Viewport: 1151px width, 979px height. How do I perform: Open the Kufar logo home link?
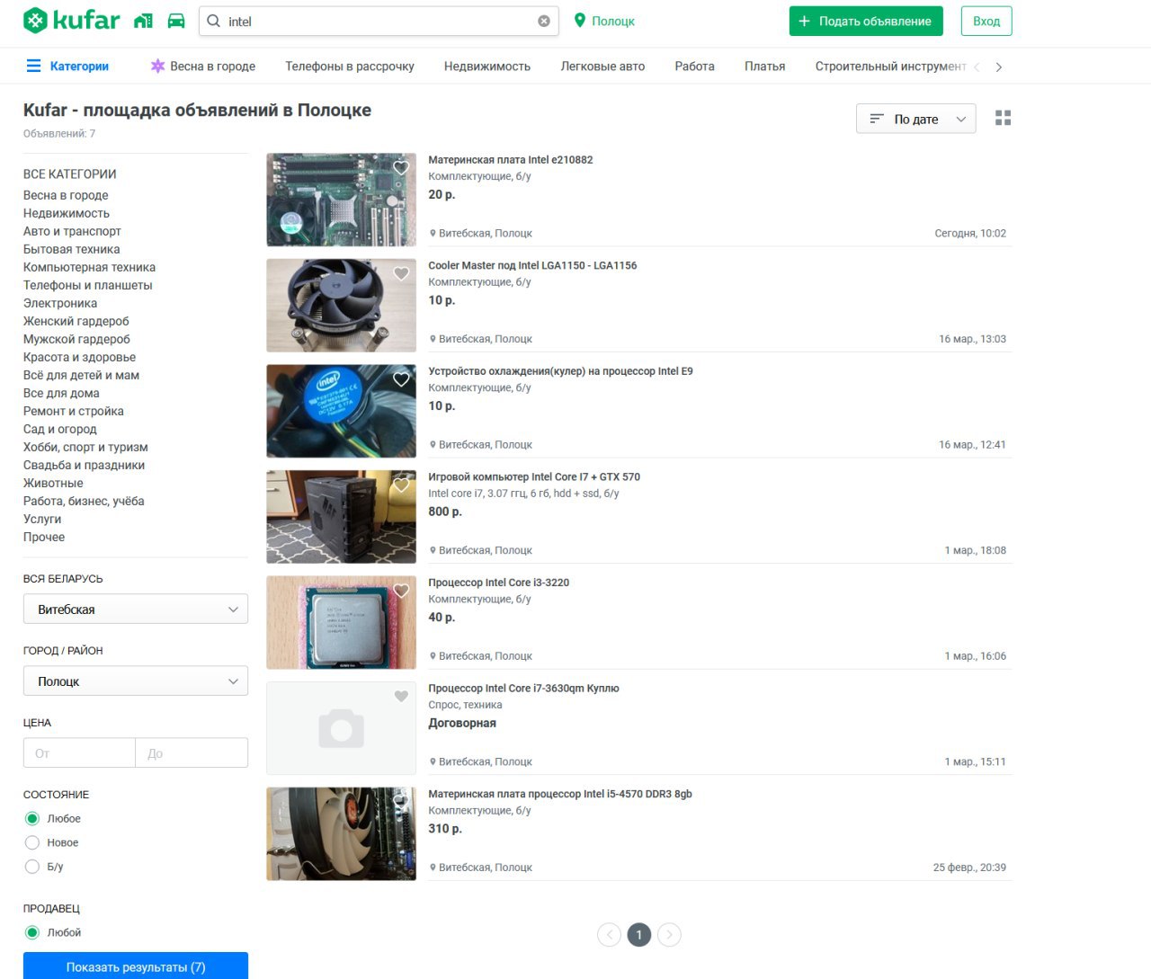pos(71,20)
